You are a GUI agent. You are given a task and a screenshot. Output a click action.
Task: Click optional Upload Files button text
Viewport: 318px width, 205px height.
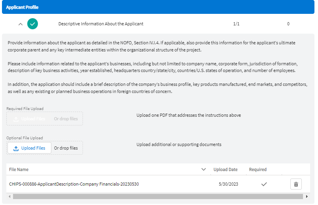33,148
